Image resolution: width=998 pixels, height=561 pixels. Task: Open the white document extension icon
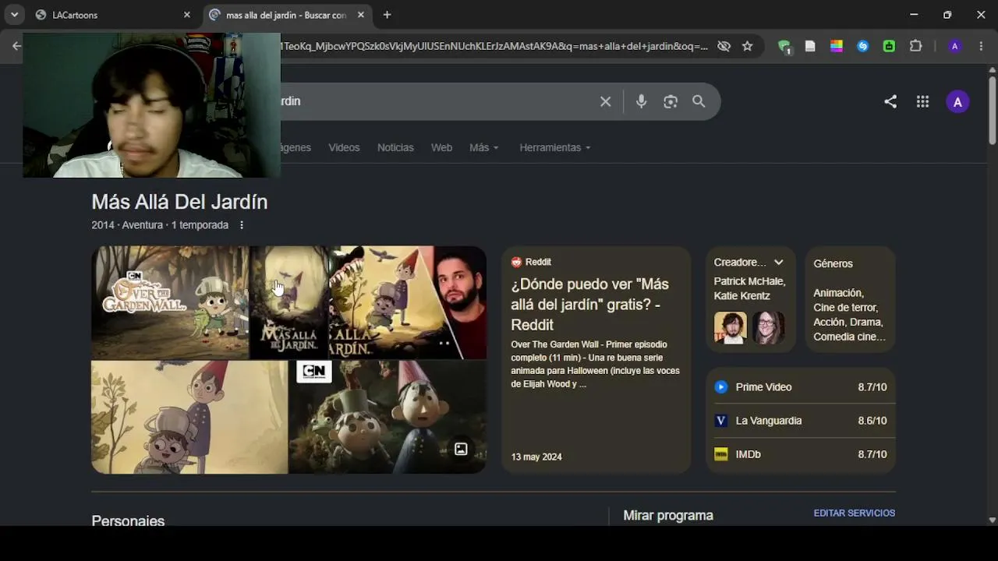(x=810, y=46)
